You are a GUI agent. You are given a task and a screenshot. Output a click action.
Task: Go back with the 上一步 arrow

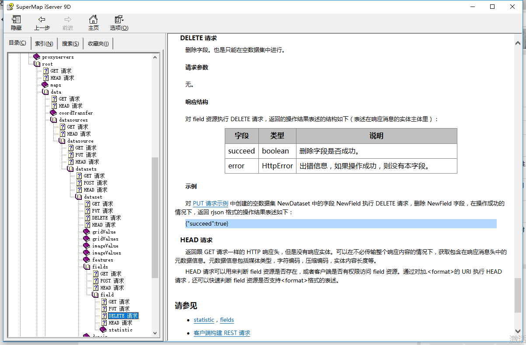click(x=42, y=23)
